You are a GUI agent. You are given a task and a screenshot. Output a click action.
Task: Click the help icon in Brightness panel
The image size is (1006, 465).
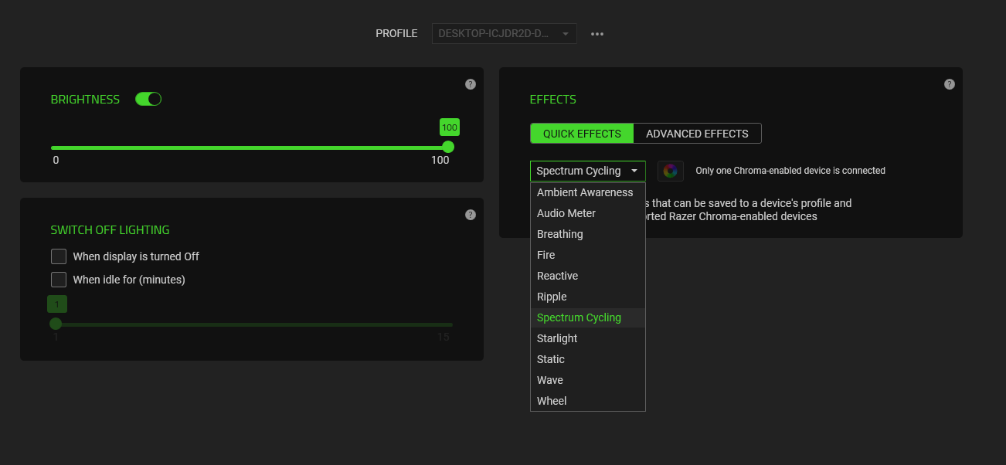471,84
